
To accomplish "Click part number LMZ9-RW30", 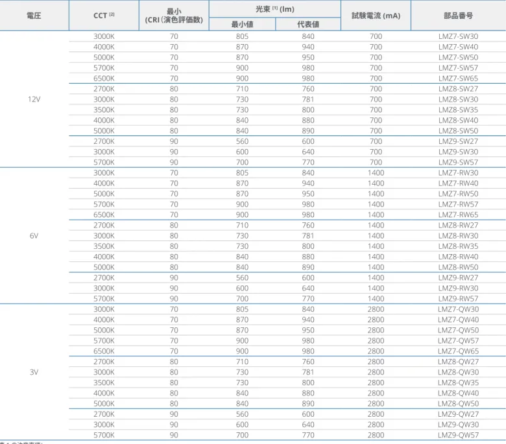I will [458, 288].
